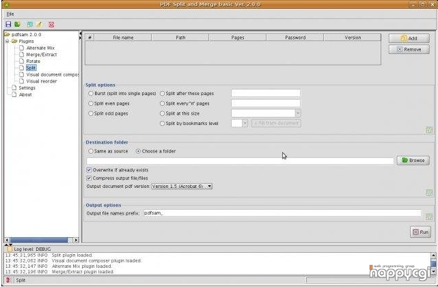The image size is (438, 287).
Task: Open Alternate Mix plugin
Action: click(x=40, y=48)
